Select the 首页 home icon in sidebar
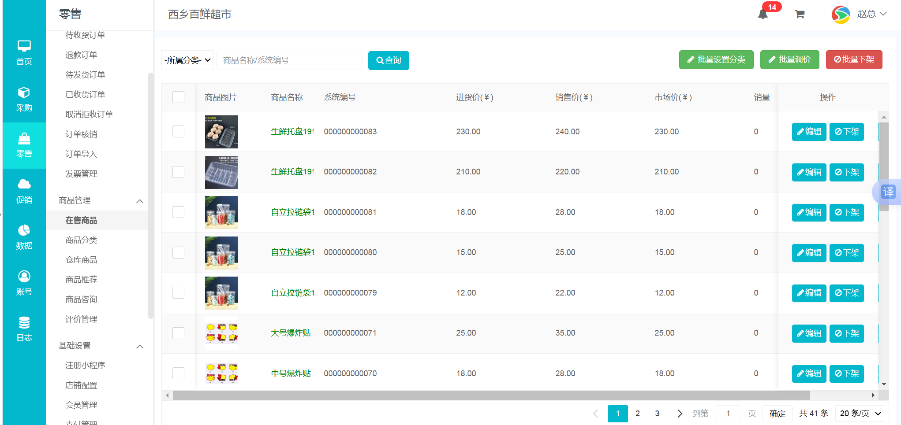Image resolution: width=901 pixels, height=425 pixels. (23, 53)
